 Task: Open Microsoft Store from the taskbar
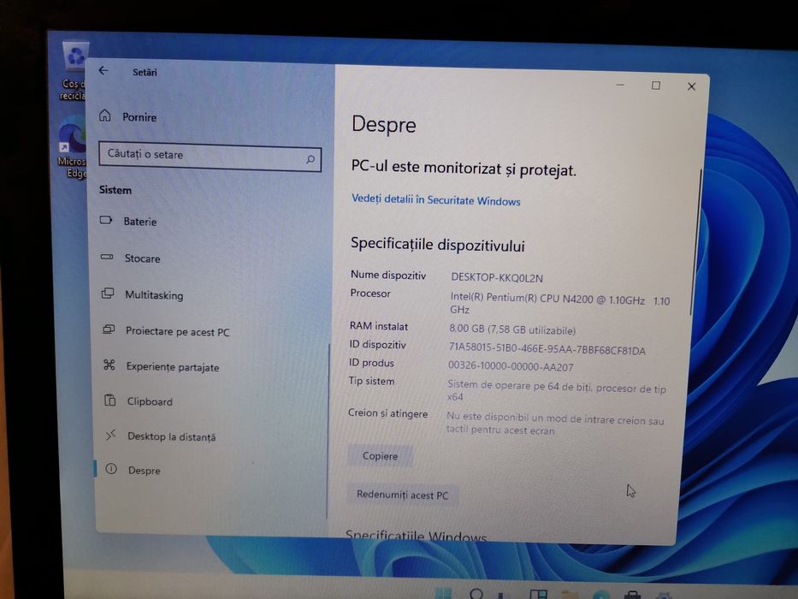(632, 595)
